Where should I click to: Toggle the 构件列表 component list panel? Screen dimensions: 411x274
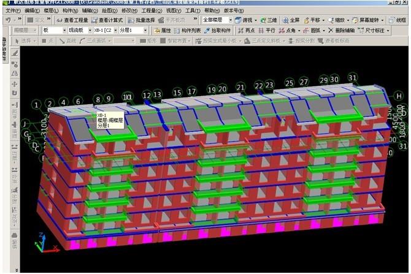188,30
